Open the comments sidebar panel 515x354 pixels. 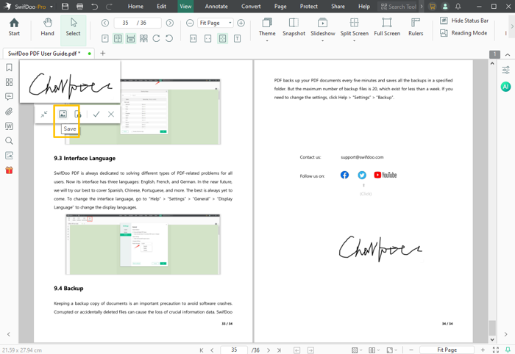[x=9, y=97]
